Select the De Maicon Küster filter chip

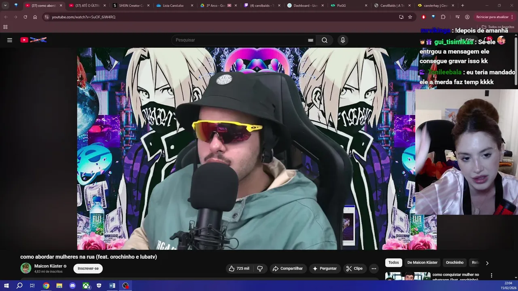click(422, 262)
